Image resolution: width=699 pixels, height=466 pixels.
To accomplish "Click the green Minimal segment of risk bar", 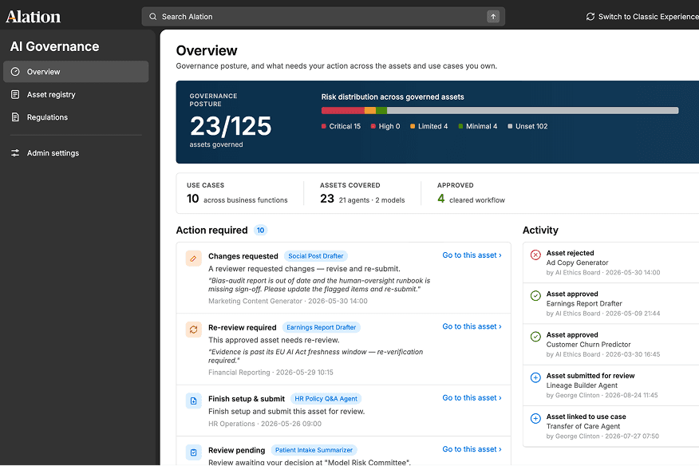I will 381,111.
